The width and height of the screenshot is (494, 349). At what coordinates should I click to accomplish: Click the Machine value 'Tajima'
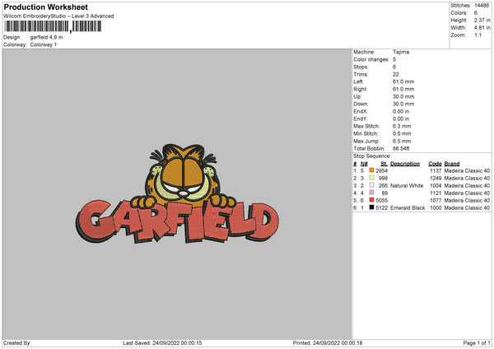click(401, 52)
